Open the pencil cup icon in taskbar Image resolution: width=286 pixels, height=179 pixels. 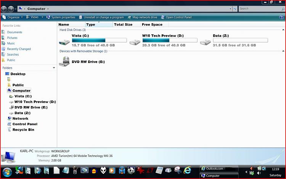[x=75, y=171]
